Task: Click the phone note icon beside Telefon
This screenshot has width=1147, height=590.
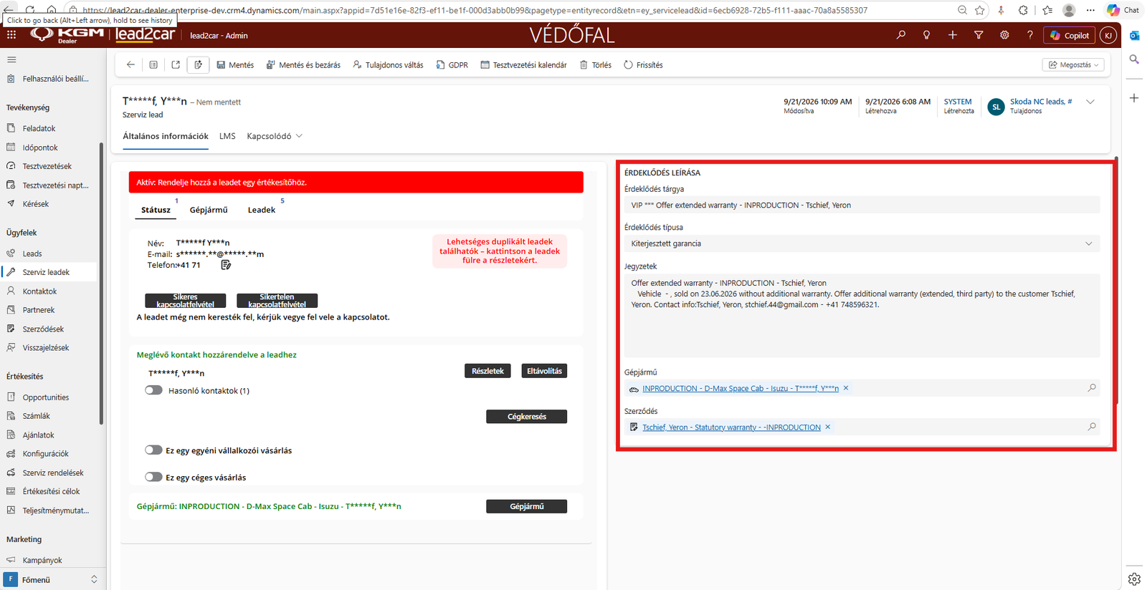Action: click(226, 265)
